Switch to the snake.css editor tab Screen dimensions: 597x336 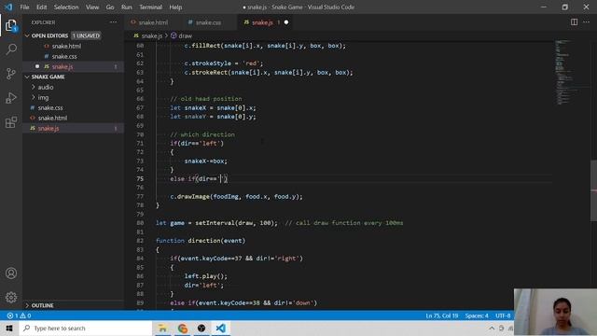208,22
